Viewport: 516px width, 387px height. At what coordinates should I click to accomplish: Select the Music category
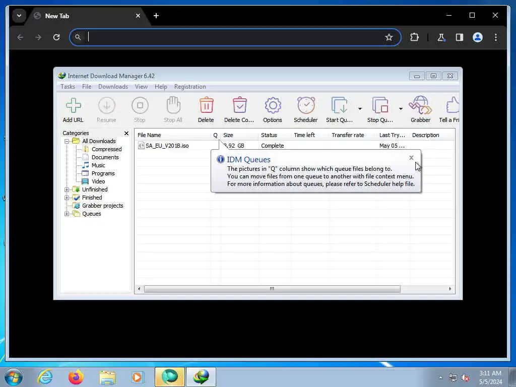(x=98, y=165)
